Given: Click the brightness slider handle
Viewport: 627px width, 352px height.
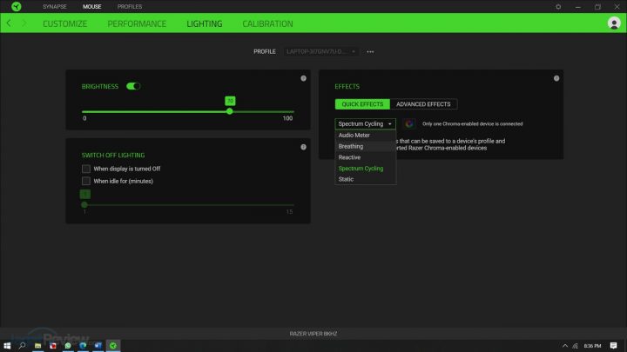Looking at the screenshot, I should pyautogui.click(x=230, y=111).
